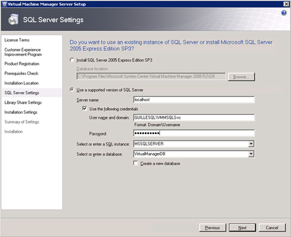
Task: Go to Installation Location step
Action: 22,83
